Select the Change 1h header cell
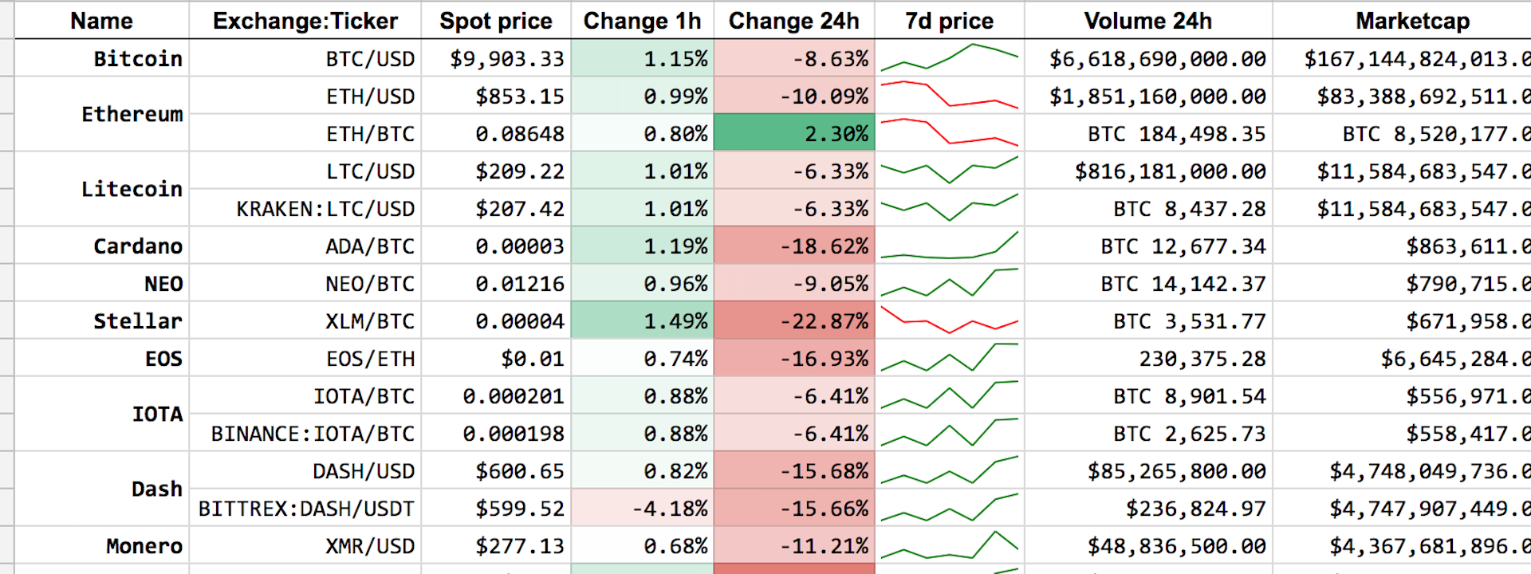Image resolution: width=1531 pixels, height=574 pixels. coord(642,21)
